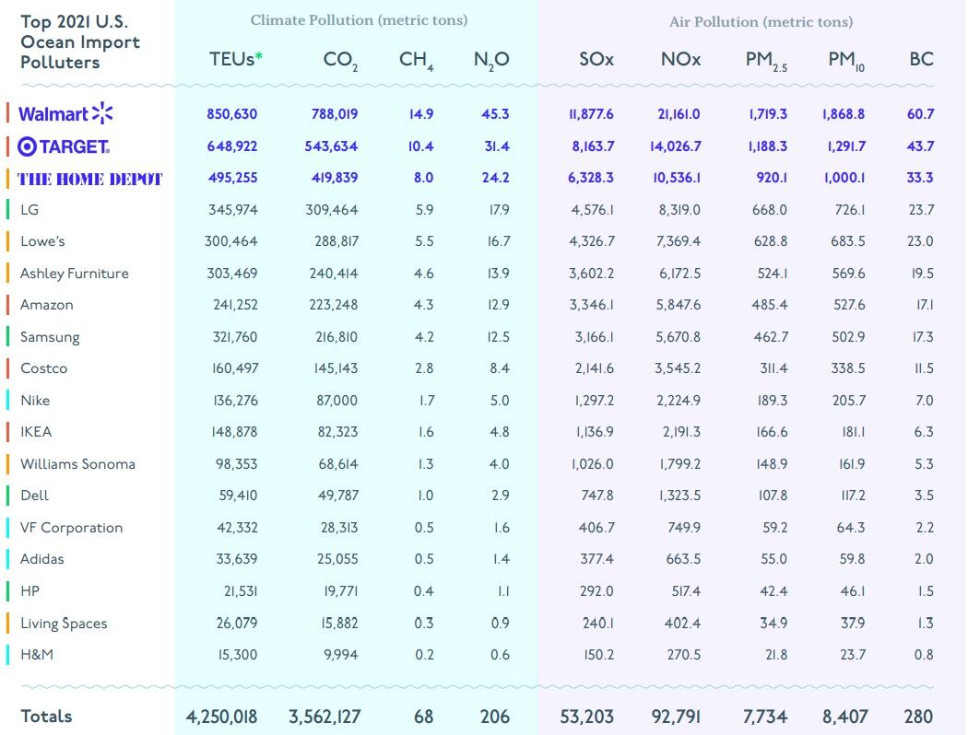Click the total SOx value 53,203
This screenshot has width=968, height=735.
click(586, 717)
